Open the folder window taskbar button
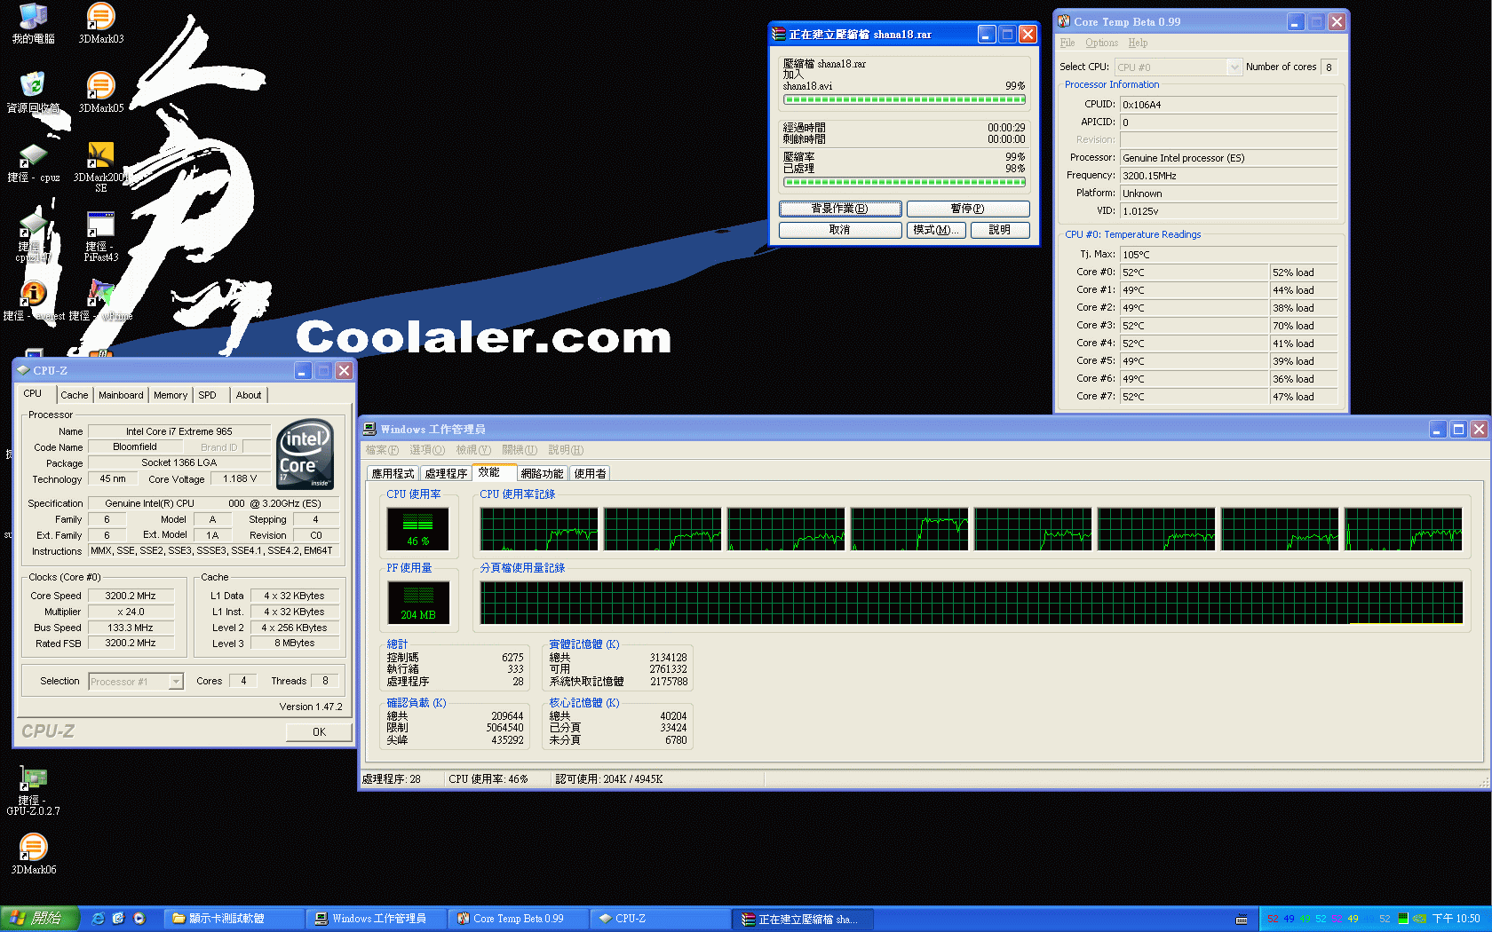The width and height of the screenshot is (1492, 932). coord(234,919)
